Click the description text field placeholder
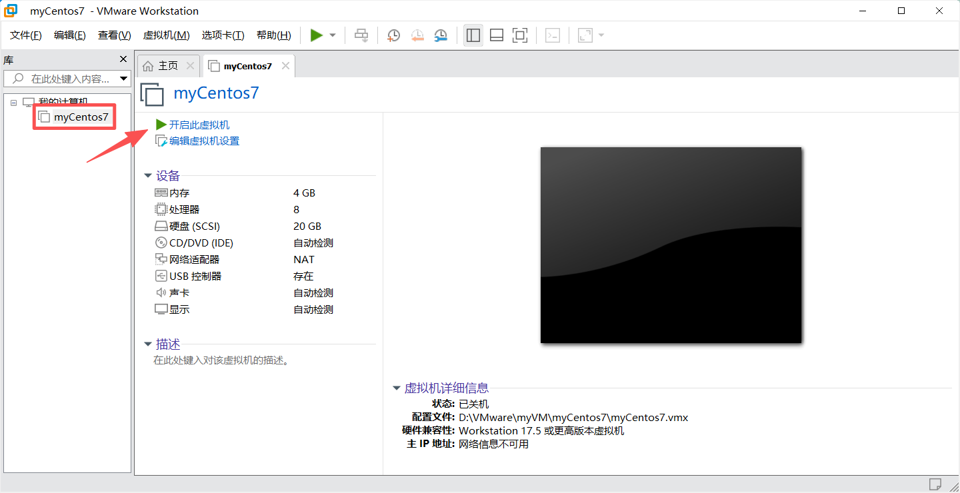 coord(221,360)
